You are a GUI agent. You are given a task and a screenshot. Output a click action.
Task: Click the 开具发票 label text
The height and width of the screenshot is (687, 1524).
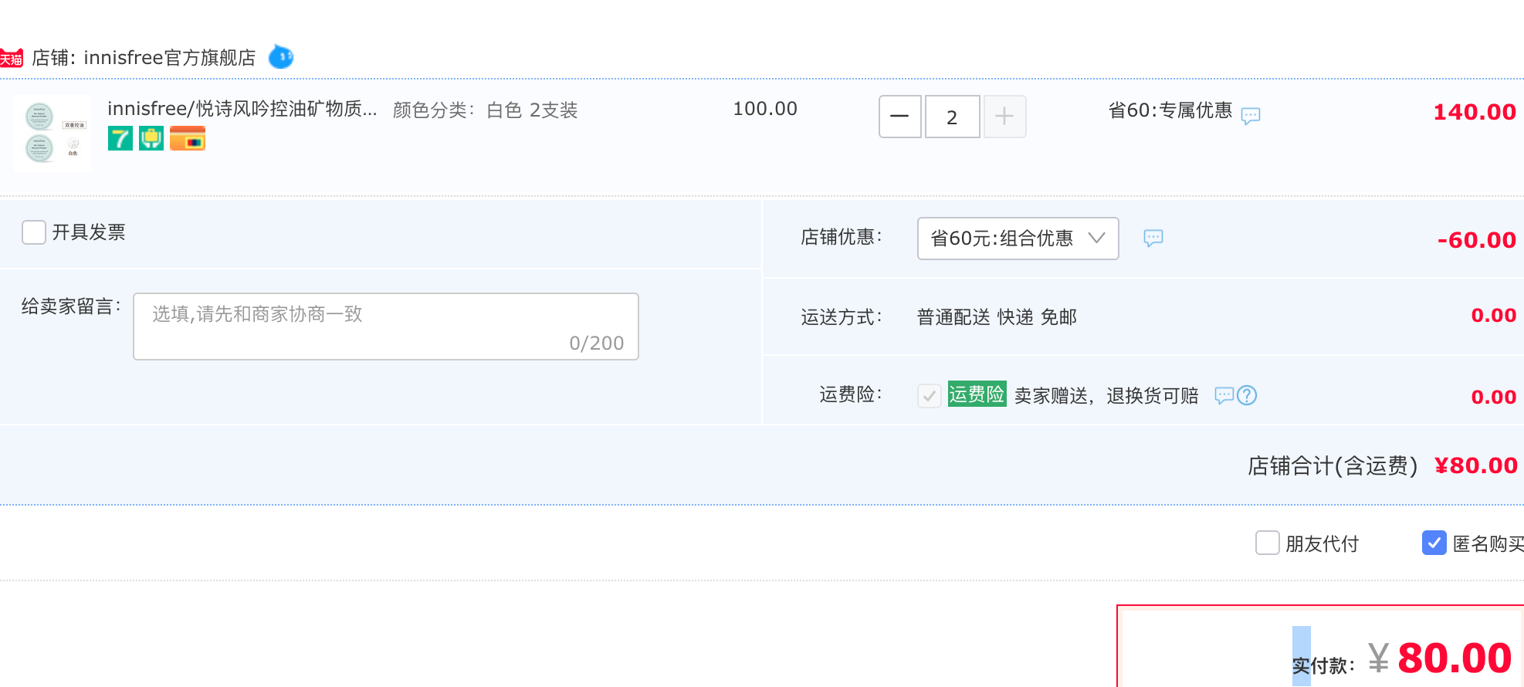tap(89, 232)
